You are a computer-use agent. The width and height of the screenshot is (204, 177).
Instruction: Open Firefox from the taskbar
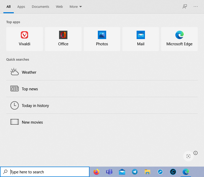(97, 172)
